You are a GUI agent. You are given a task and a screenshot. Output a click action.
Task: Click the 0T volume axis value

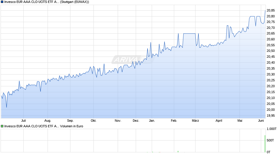tap(269, 152)
